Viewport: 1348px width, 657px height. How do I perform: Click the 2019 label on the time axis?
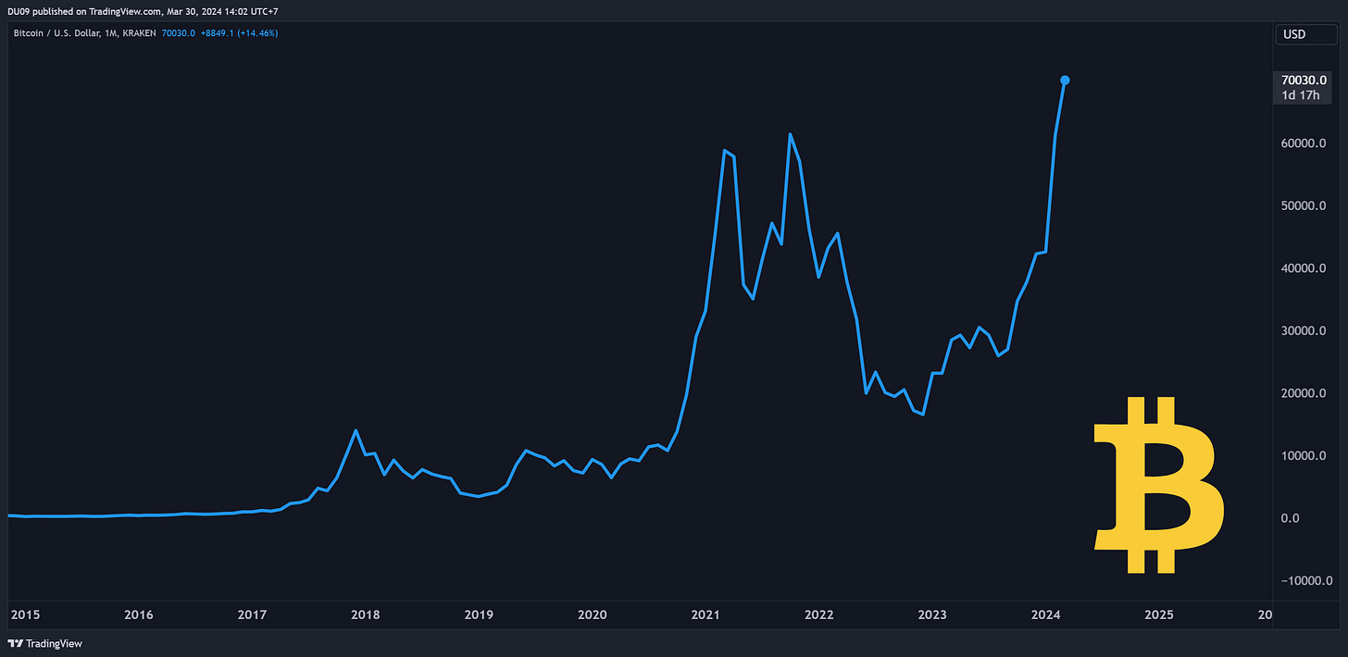479,614
